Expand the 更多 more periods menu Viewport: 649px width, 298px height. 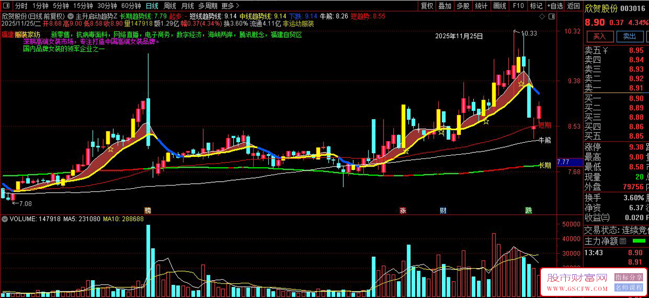pos(230,6)
